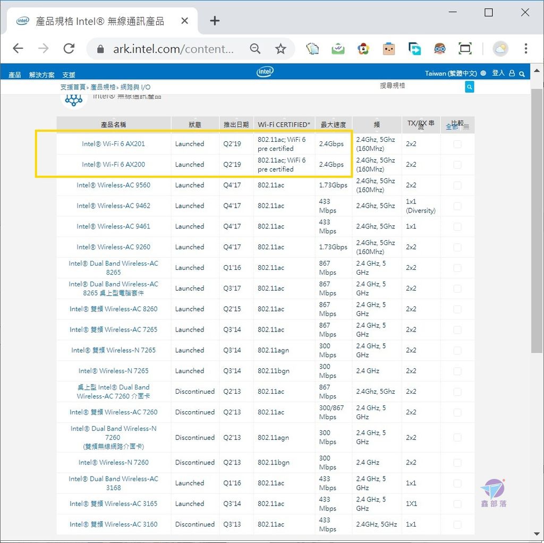This screenshot has width=544, height=543.
Task: Open Intel Wireless-AC 9560 product link
Action: (x=114, y=185)
